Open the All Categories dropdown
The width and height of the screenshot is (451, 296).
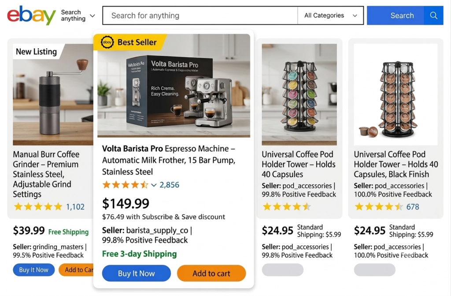pos(330,15)
